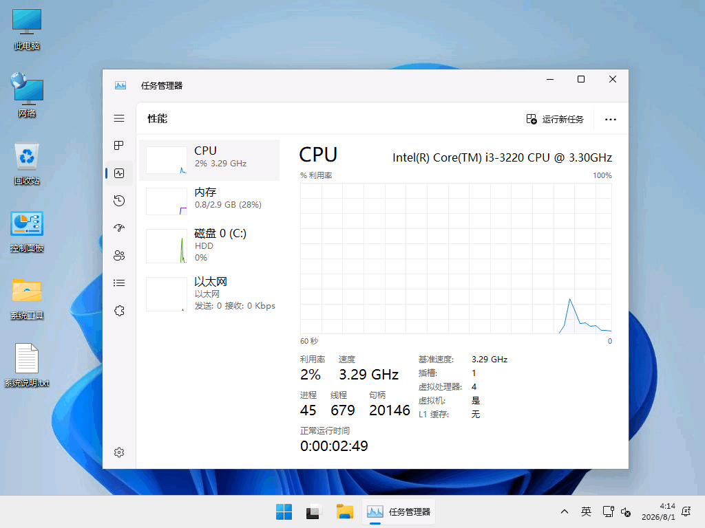Click the 2% utilization value

click(311, 375)
